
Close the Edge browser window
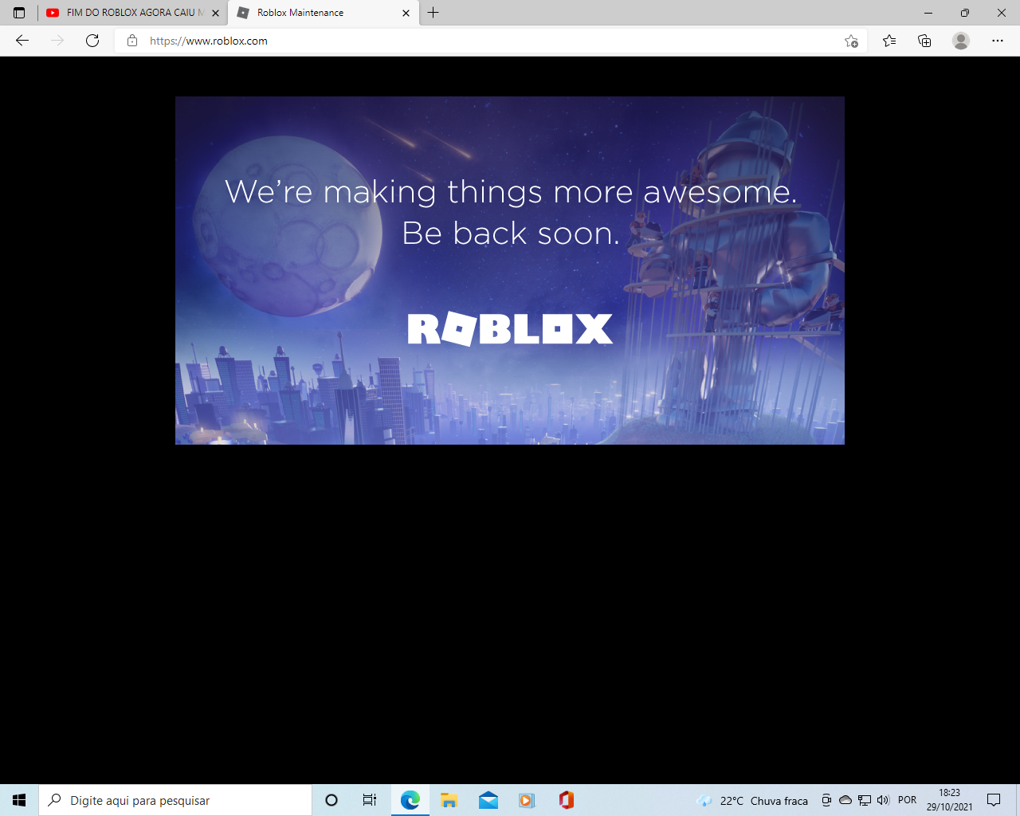(1002, 13)
